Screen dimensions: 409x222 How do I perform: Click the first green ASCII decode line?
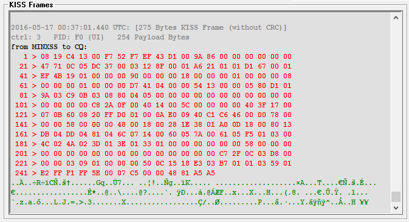pos(193,183)
